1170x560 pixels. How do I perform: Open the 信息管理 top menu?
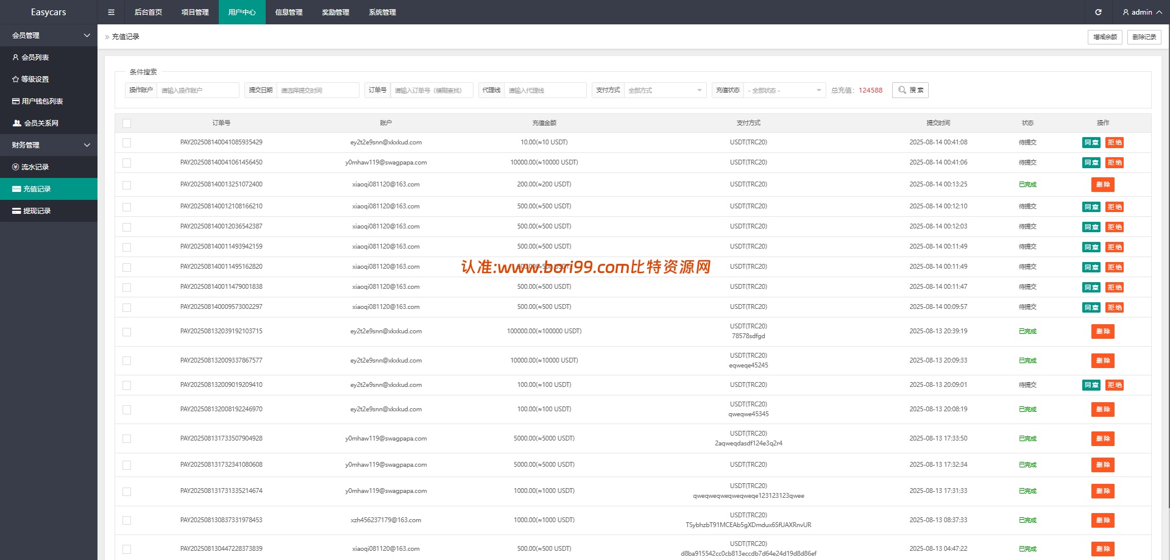click(289, 12)
